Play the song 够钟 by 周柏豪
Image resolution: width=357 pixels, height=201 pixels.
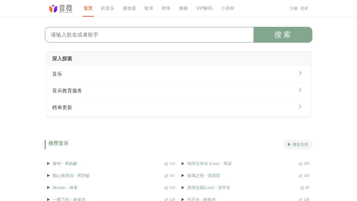(x=49, y=164)
